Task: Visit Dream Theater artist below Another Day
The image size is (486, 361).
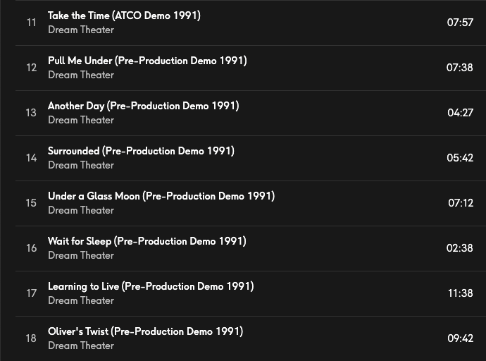Action: [x=81, y=120]
